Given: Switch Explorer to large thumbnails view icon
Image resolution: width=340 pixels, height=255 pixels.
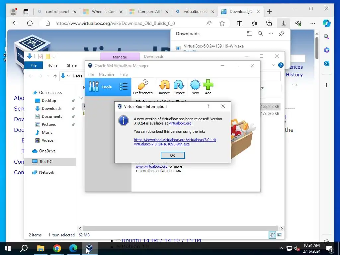Looking at the screenshot, I should [280, 235].
